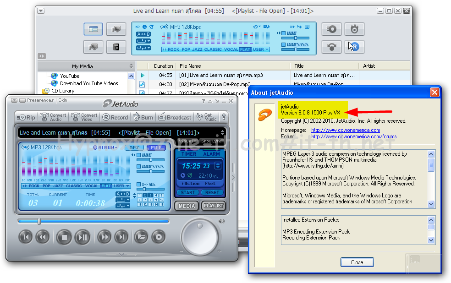
Task: Select FILE mode in compact player
Action: point(156,147)
